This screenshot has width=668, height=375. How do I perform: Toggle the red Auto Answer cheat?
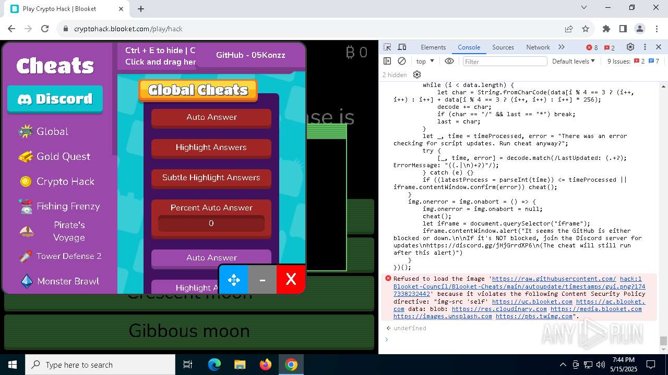click(211, 117)
